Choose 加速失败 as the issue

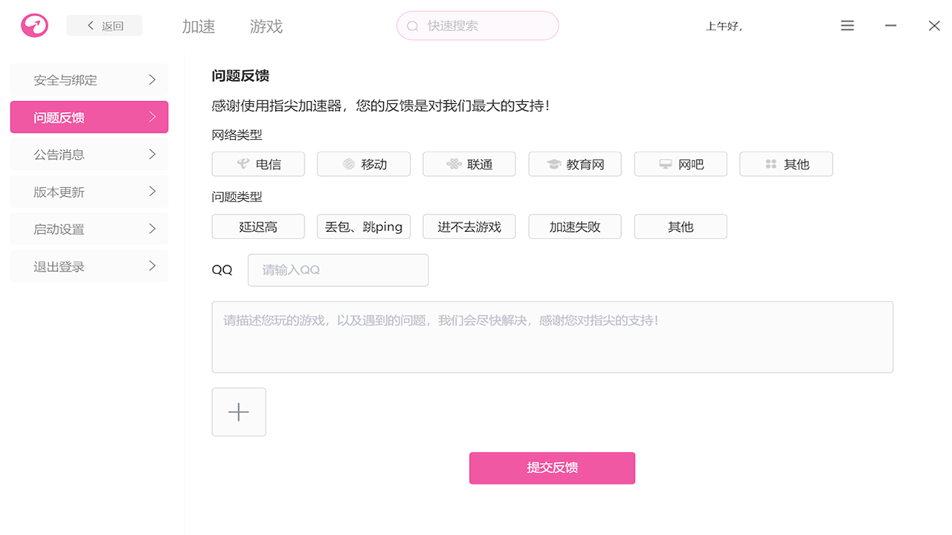click(575, 227)
